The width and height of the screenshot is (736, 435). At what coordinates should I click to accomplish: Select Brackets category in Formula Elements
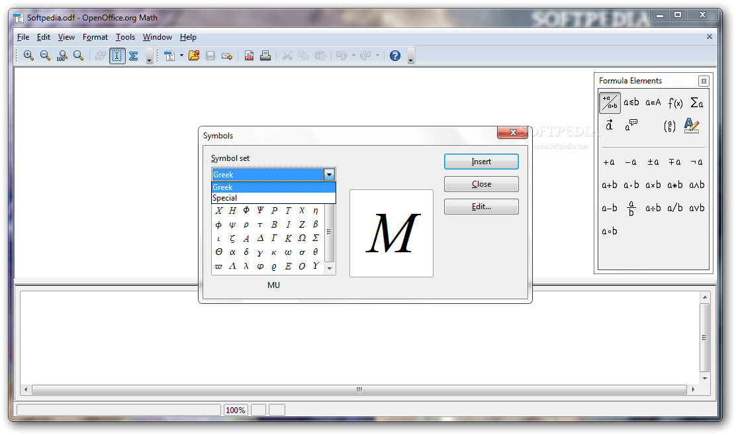670,125
